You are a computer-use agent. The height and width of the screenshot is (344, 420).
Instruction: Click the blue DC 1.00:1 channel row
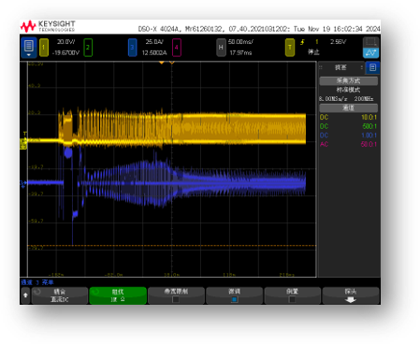coord(348,136)
